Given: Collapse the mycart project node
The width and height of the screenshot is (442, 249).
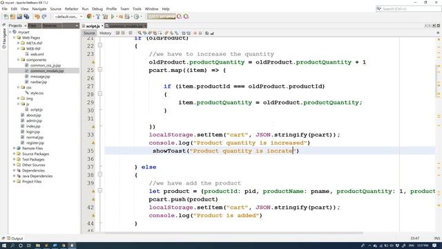Looking at the screenshot, I should [x=10, y=32].
